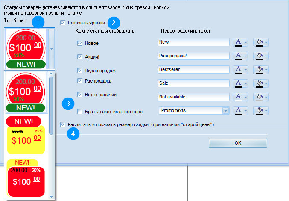Click the block type list scroll up arrow
Screen dimensions: 289x201
coord(51,74)
